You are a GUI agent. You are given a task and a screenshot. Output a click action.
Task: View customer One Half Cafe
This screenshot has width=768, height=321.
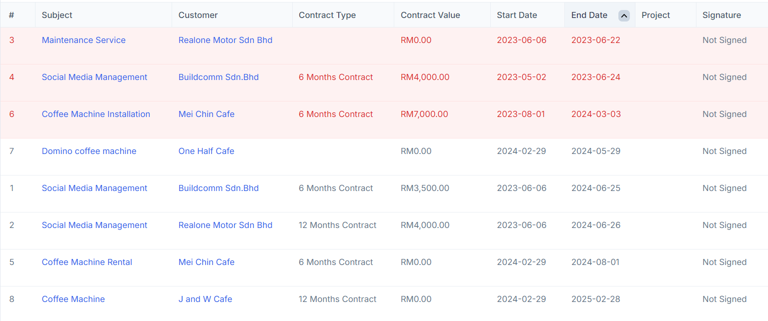coord(206,151)
